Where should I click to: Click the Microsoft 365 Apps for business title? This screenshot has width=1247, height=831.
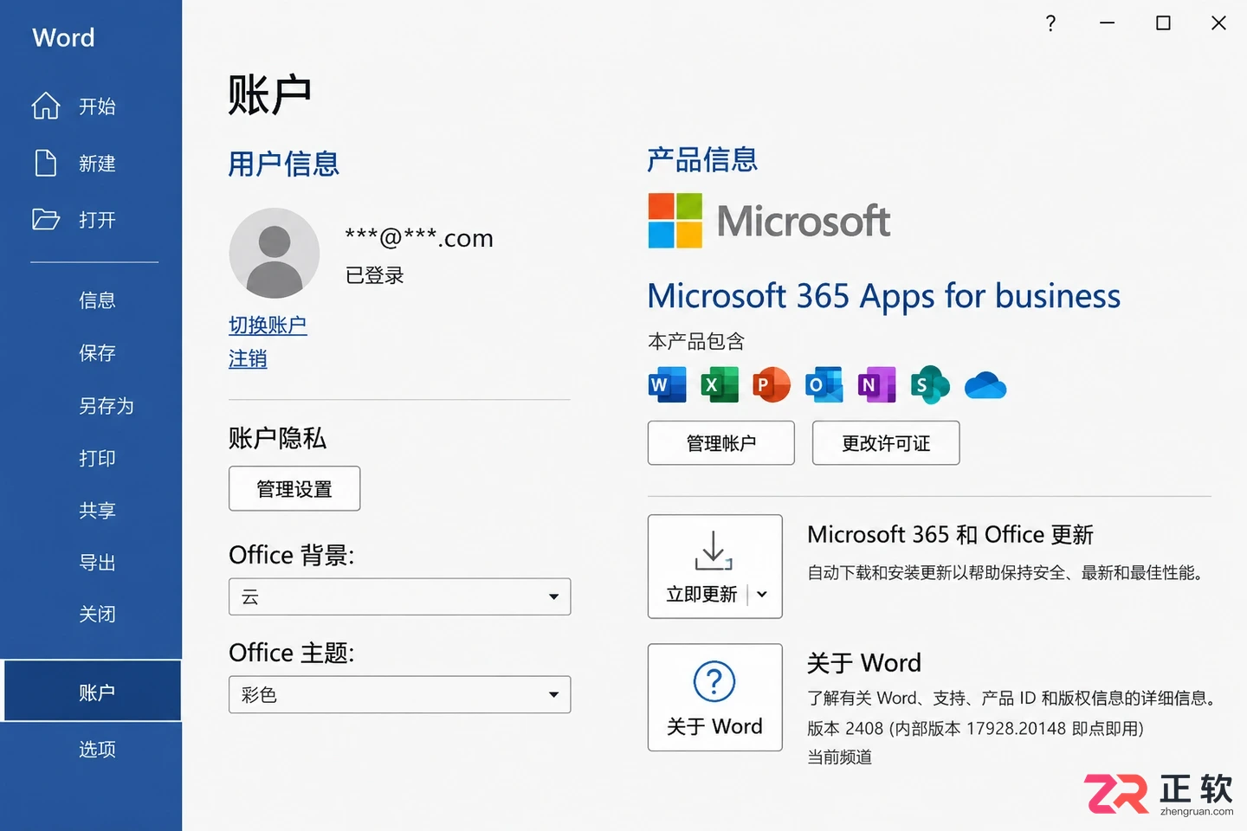[x=884, y=297]
